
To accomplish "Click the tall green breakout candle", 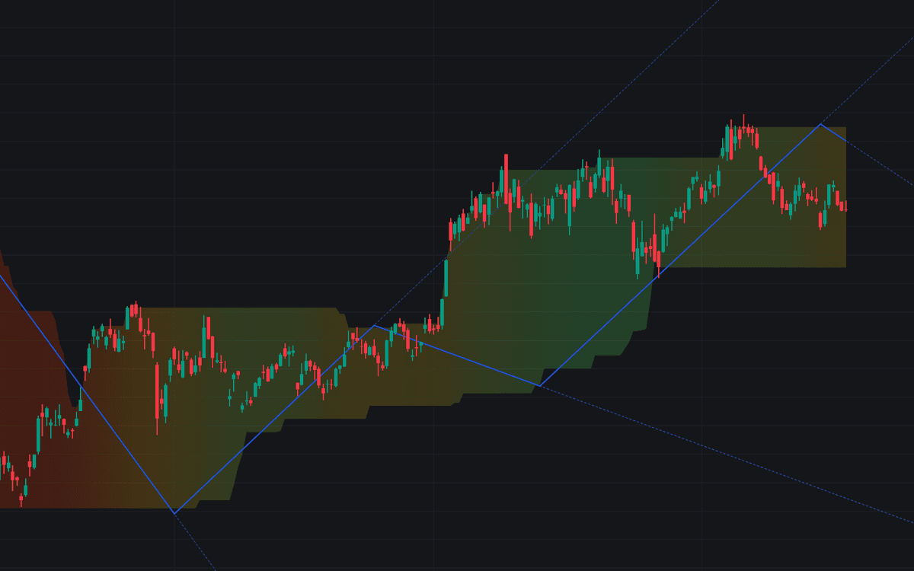I will pyautogui.click(x=446, y=279).
